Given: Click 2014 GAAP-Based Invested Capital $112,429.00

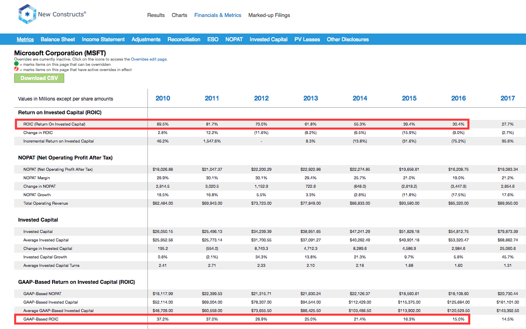Looking at the screenshot, I should coord(360,302).
